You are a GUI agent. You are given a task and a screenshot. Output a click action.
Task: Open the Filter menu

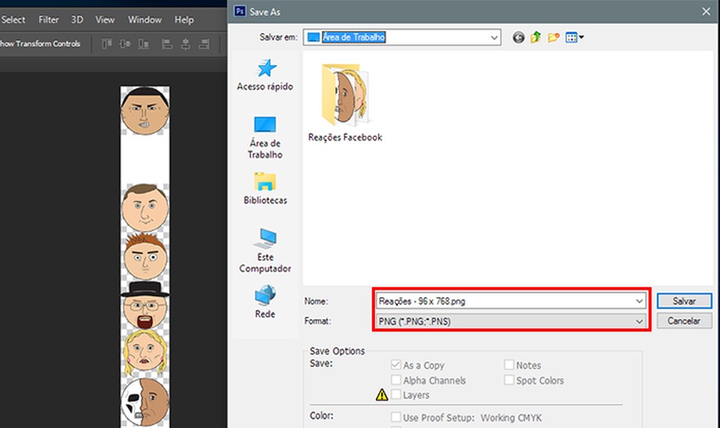pos(48,20)
